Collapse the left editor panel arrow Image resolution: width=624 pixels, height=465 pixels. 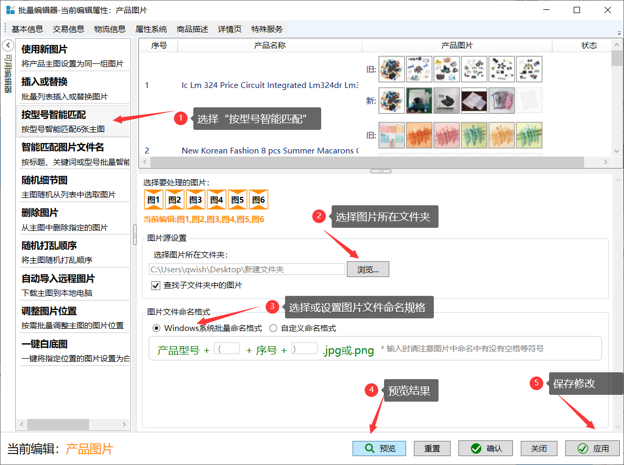coord(8,45)
